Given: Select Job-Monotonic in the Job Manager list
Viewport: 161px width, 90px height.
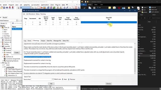Looking at the screenshot, I should [x=17, y=29].
